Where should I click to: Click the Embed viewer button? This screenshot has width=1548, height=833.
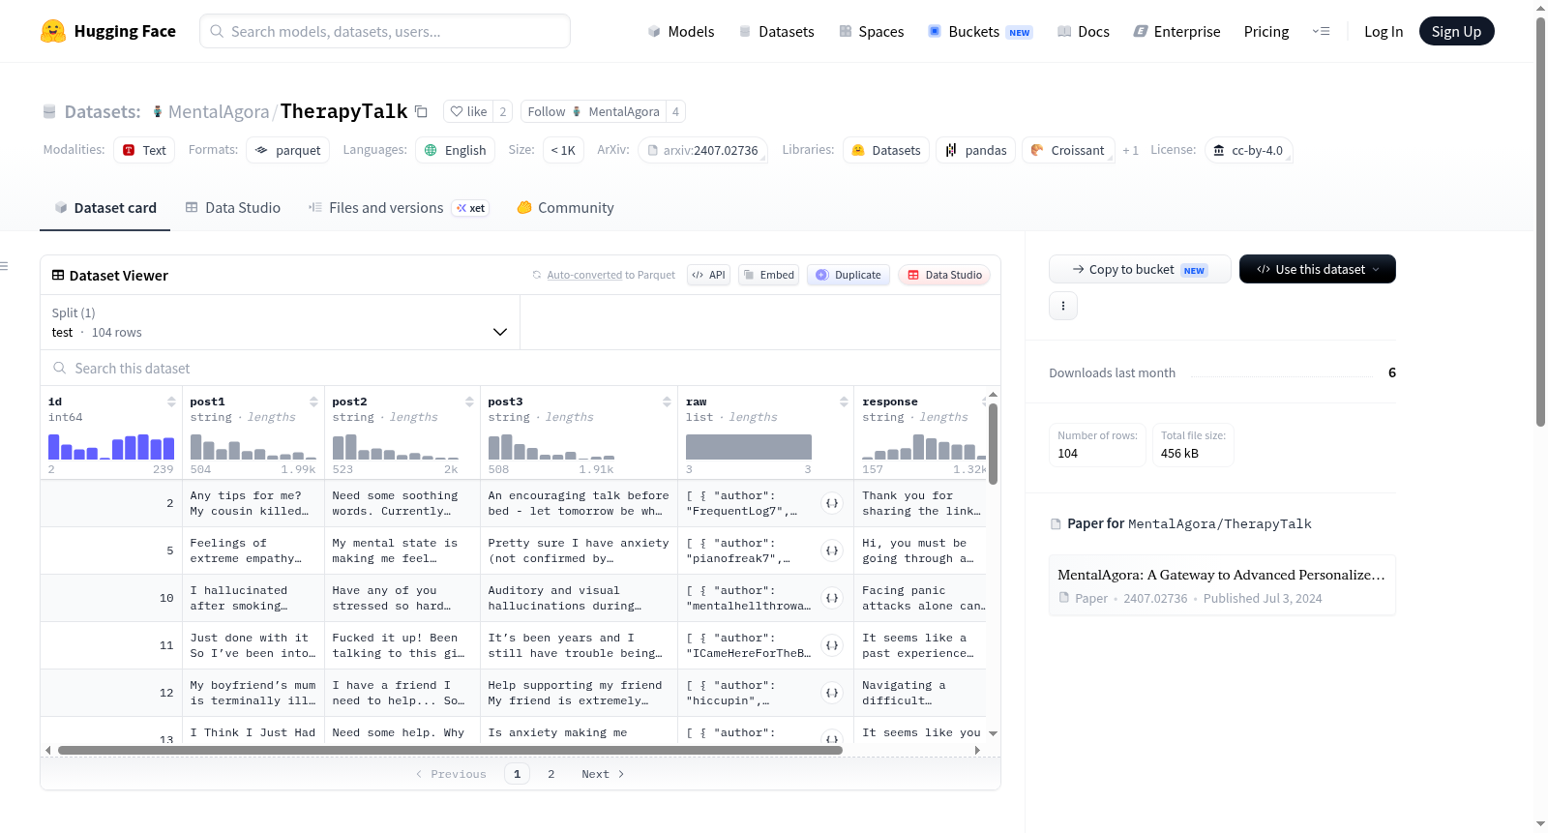768,275
